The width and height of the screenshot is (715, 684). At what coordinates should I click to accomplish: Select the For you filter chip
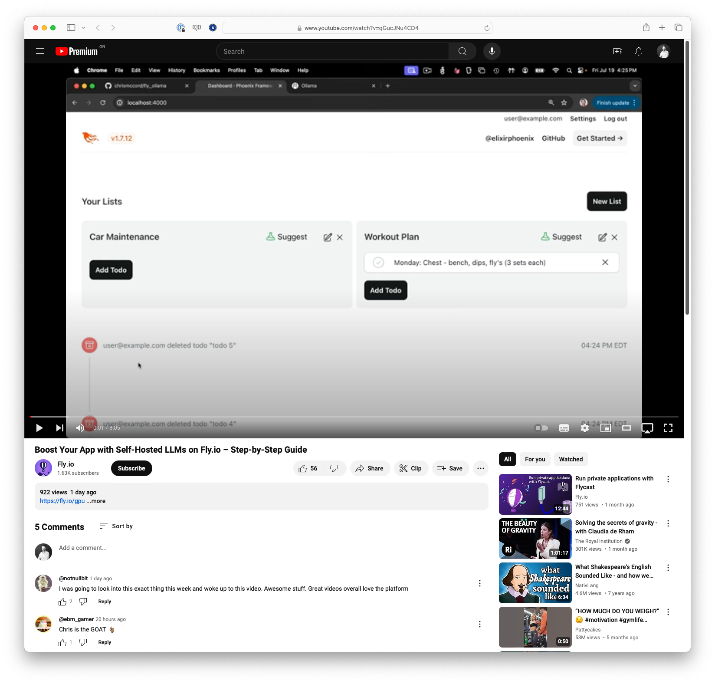pos(535,459)
